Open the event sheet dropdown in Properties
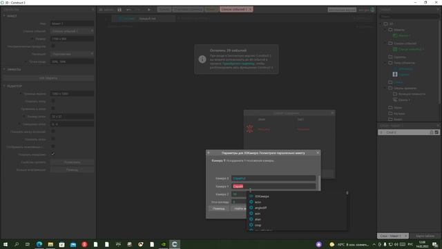 pyautogui.click(x=72, y=30)
